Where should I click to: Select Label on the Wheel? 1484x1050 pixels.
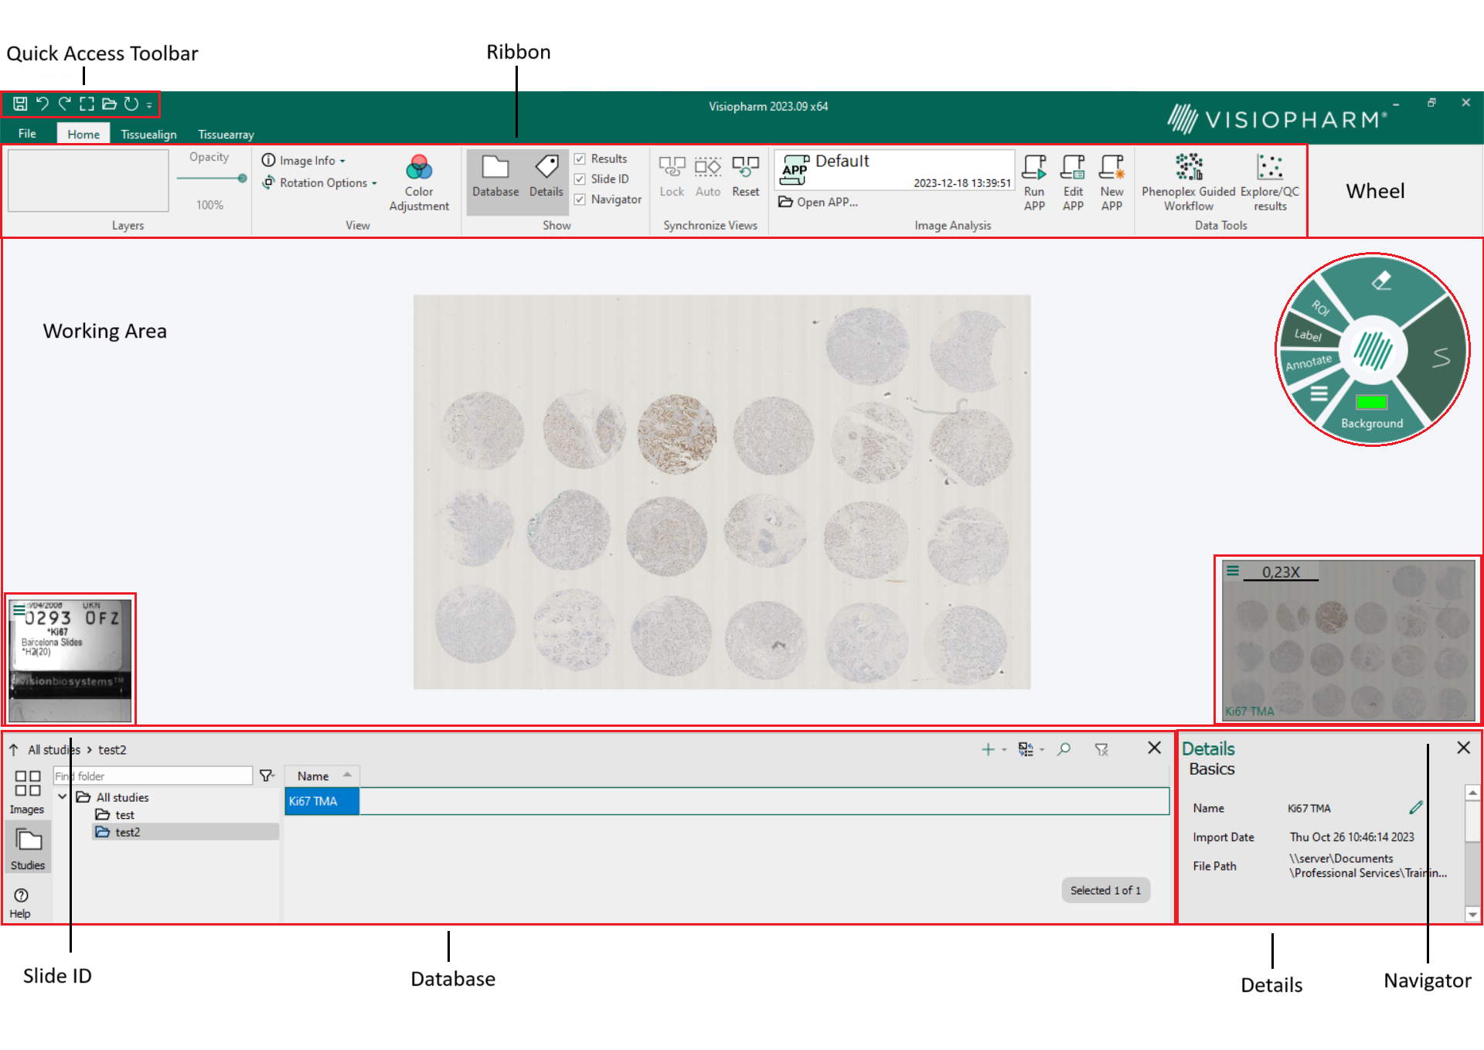(1308, 335)
